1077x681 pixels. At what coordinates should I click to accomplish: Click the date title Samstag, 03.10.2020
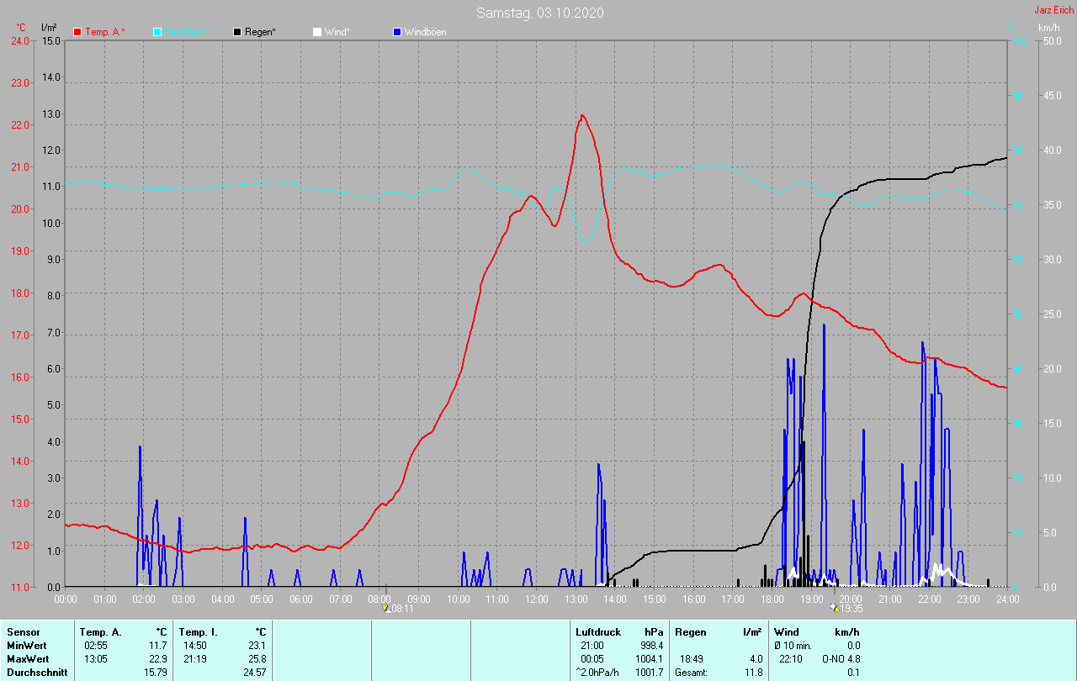point(539,13)
